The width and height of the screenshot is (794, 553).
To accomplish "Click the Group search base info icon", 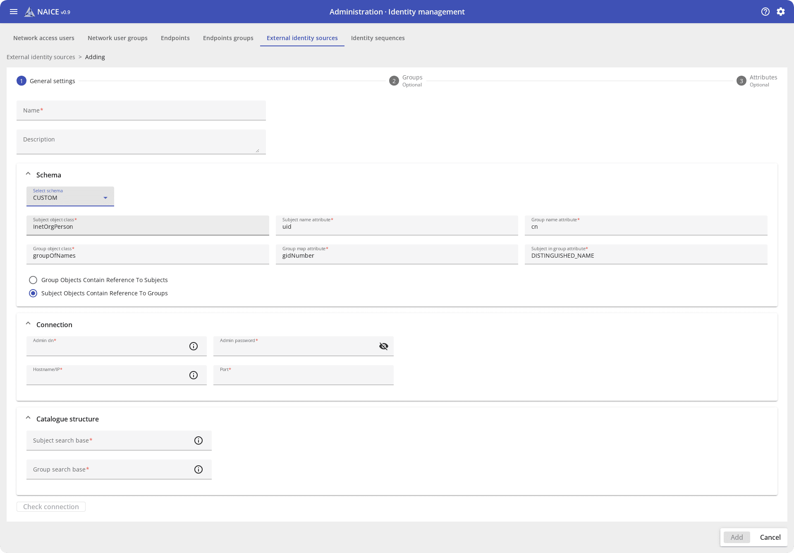I will (198, 469).
